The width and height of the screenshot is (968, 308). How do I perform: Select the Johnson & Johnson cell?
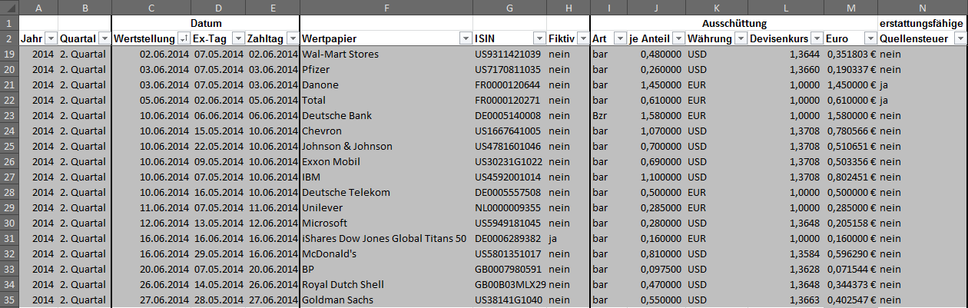[x=386, y=146]
